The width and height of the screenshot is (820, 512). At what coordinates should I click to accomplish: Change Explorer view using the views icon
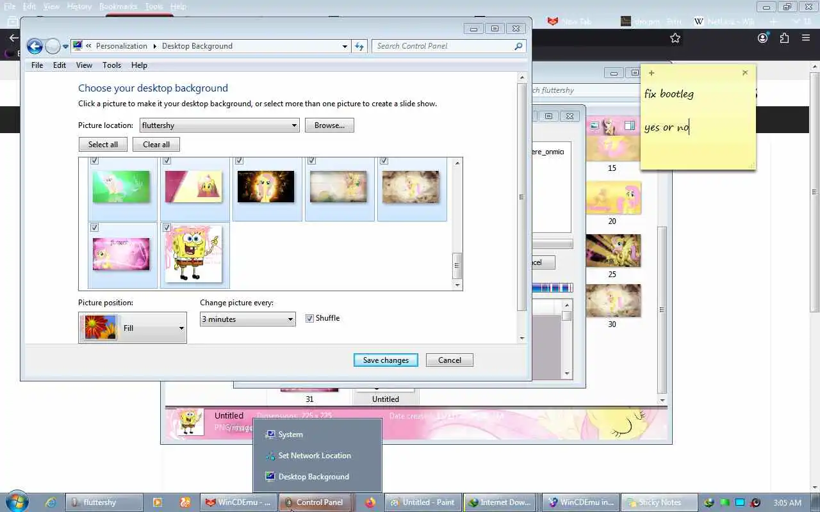coord(594,125)
